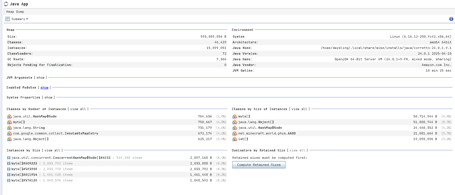Click the byte[]#611954 instance icon
This screenshot has height=195, width=455.
pos(8,175)
